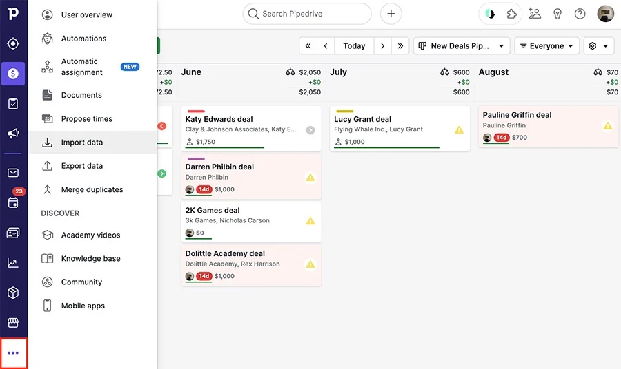Click gray arrow on Katy Edwards deal
The image size is (621, 369).
tap(310, 130)
